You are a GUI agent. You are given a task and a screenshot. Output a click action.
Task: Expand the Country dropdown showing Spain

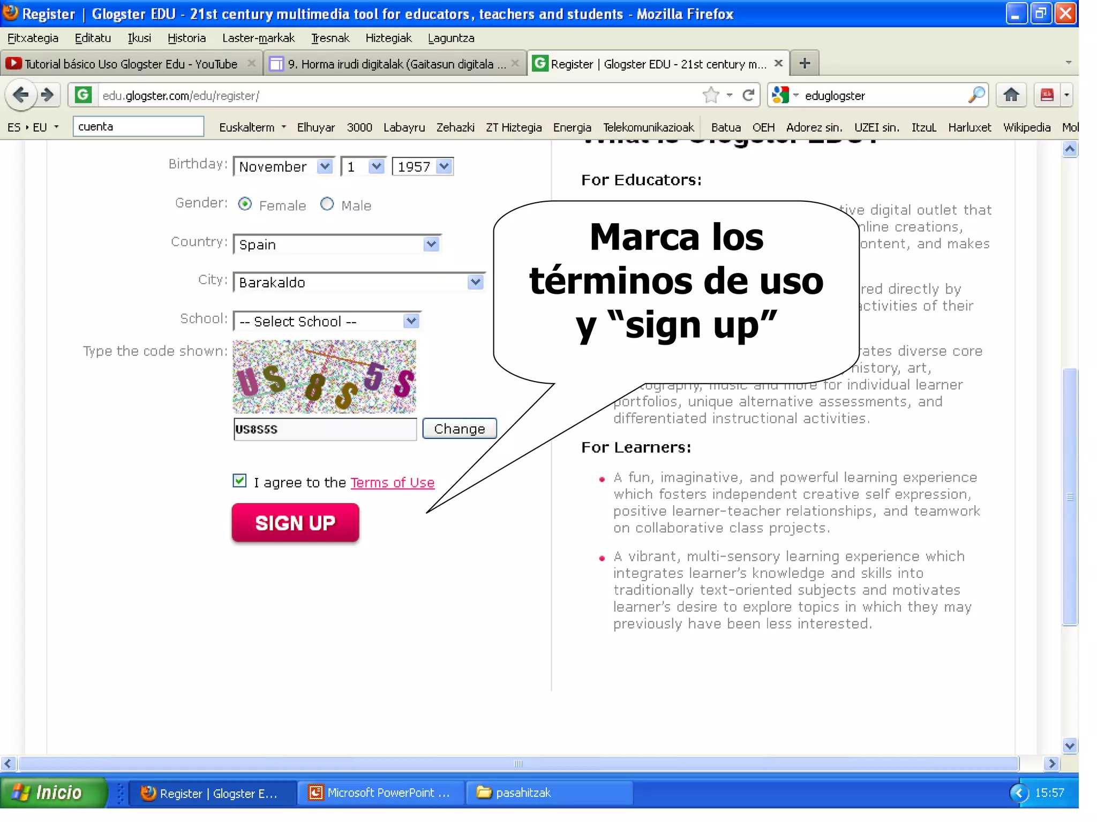(431, 244)
